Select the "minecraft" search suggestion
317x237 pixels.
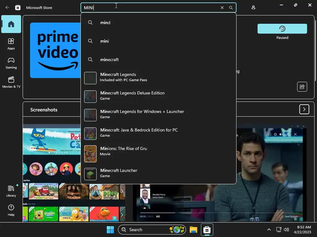click(158, 60)
